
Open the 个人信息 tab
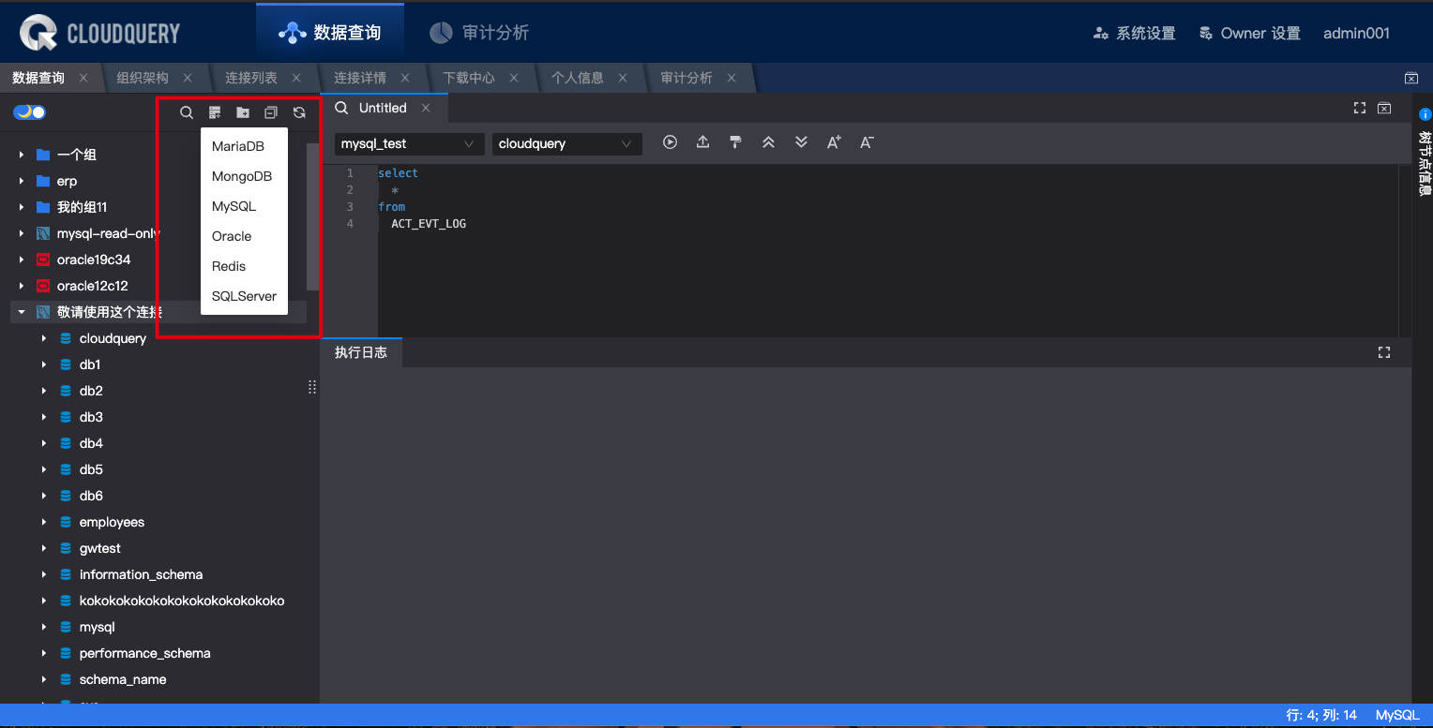pyautogui.click(x=578, y=78)
